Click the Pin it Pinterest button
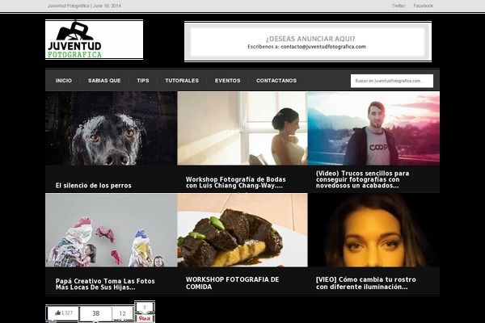 pos(145,318)
